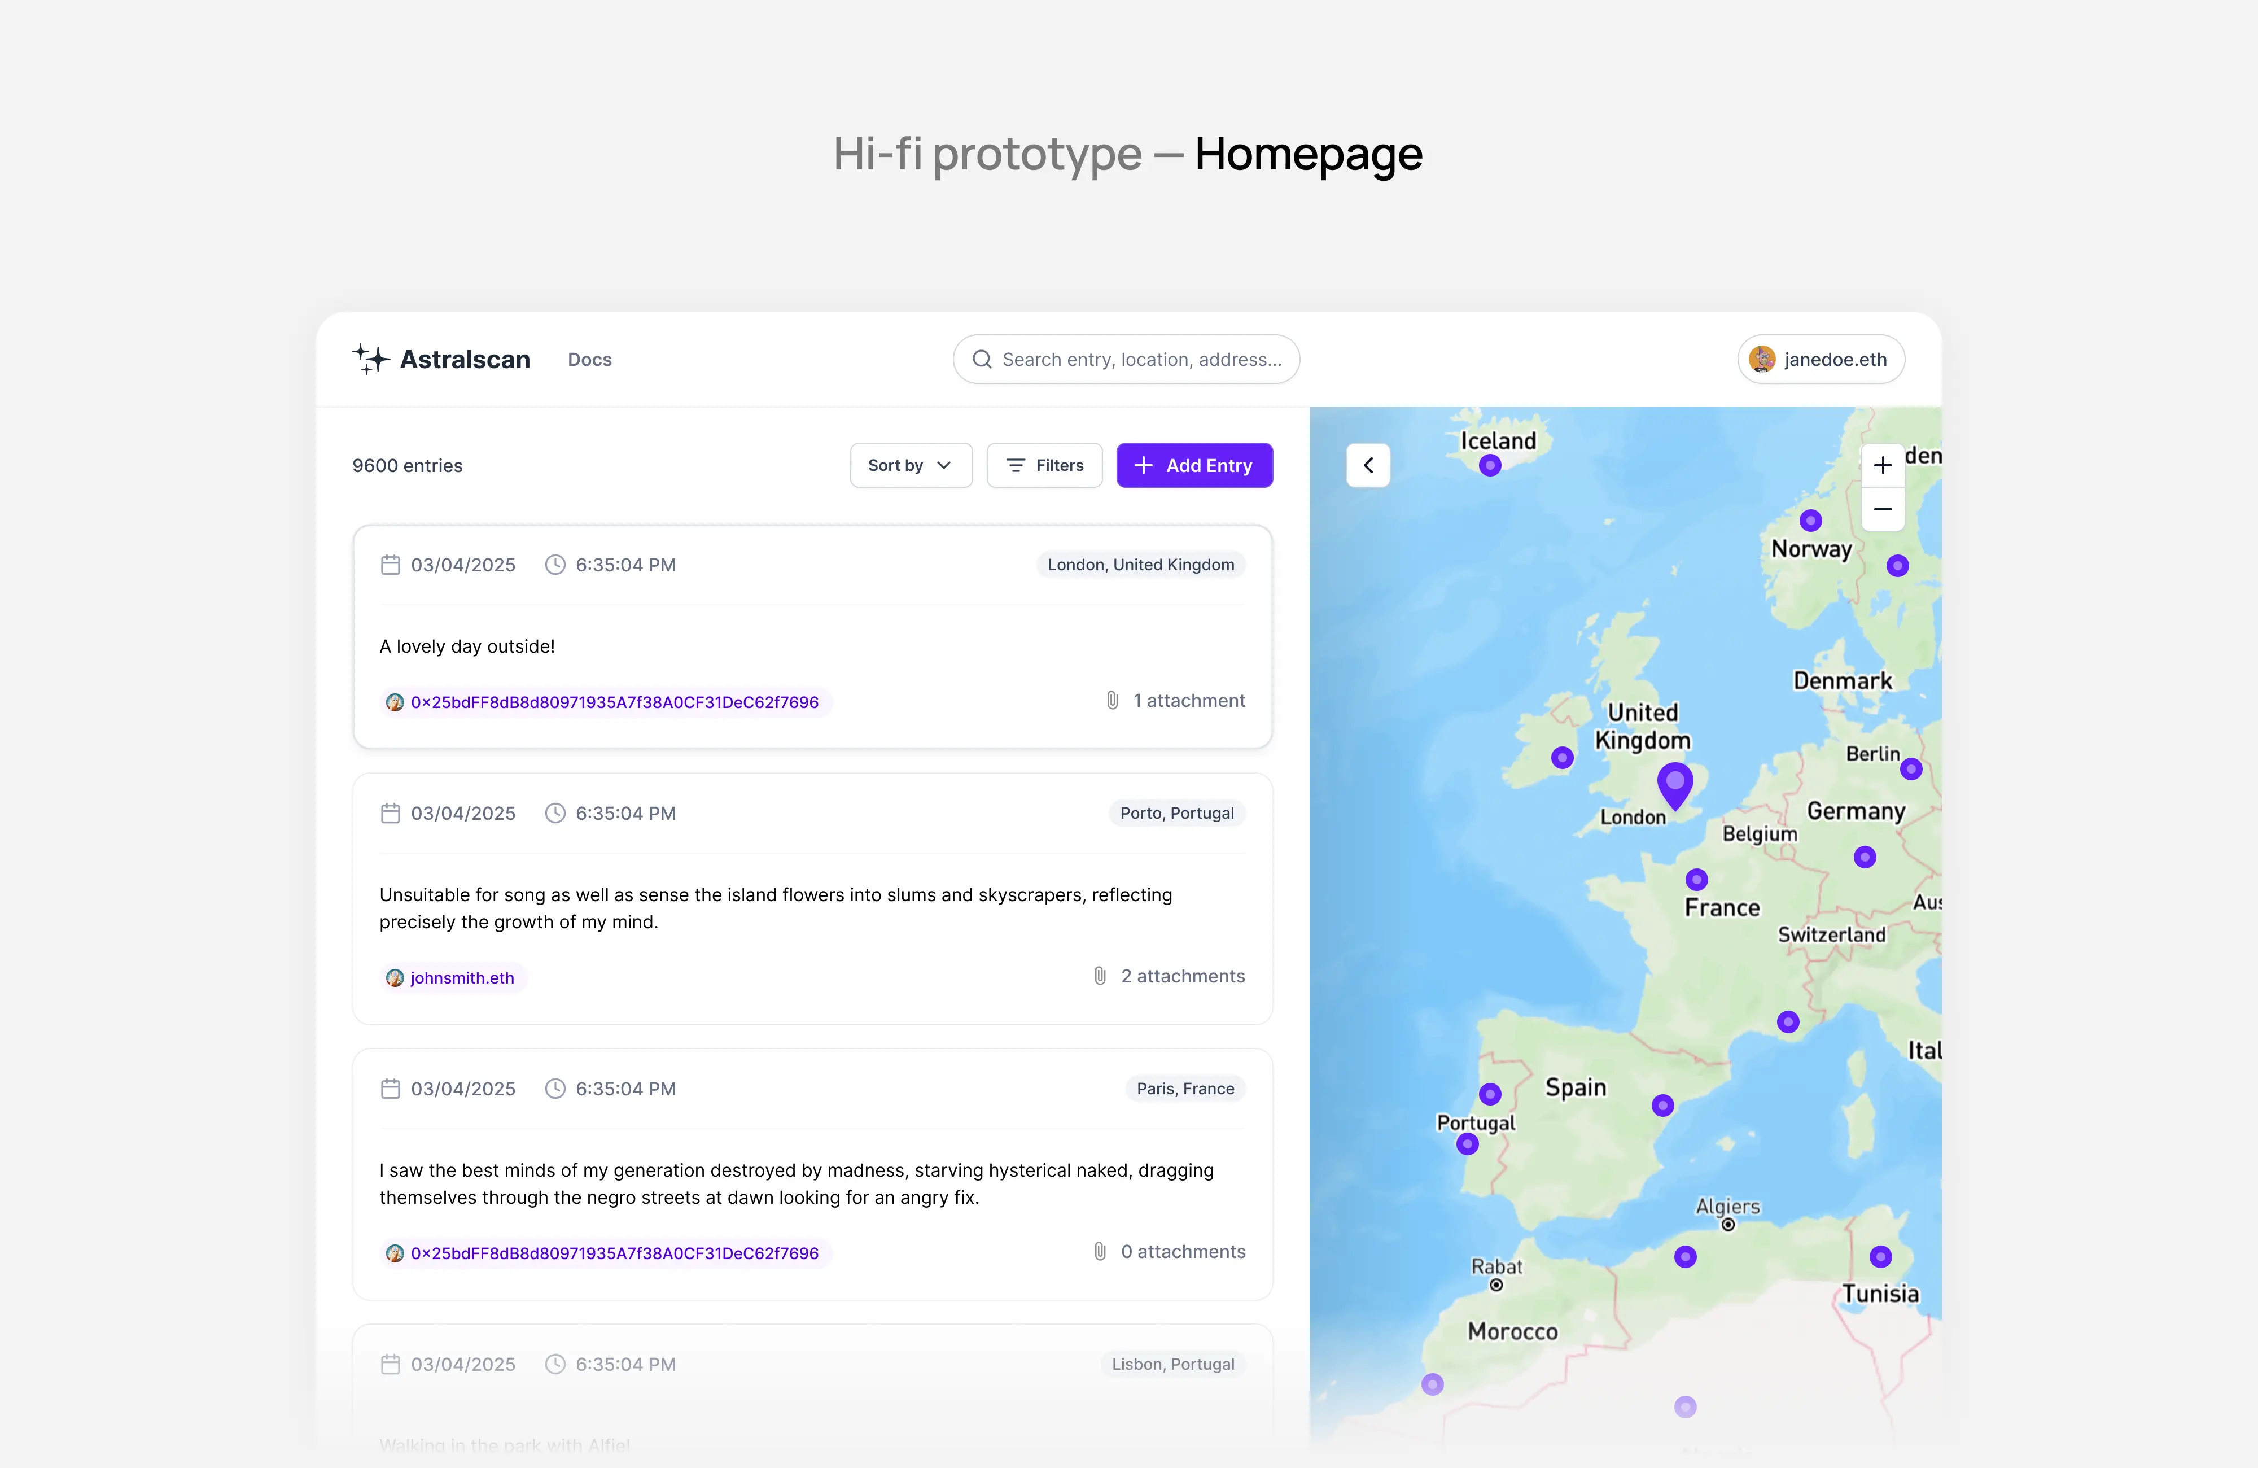The width and height of the screenshot is (2258, 1468).
Task: Open the Paris, France location tag
Action: point(1186,1089)
